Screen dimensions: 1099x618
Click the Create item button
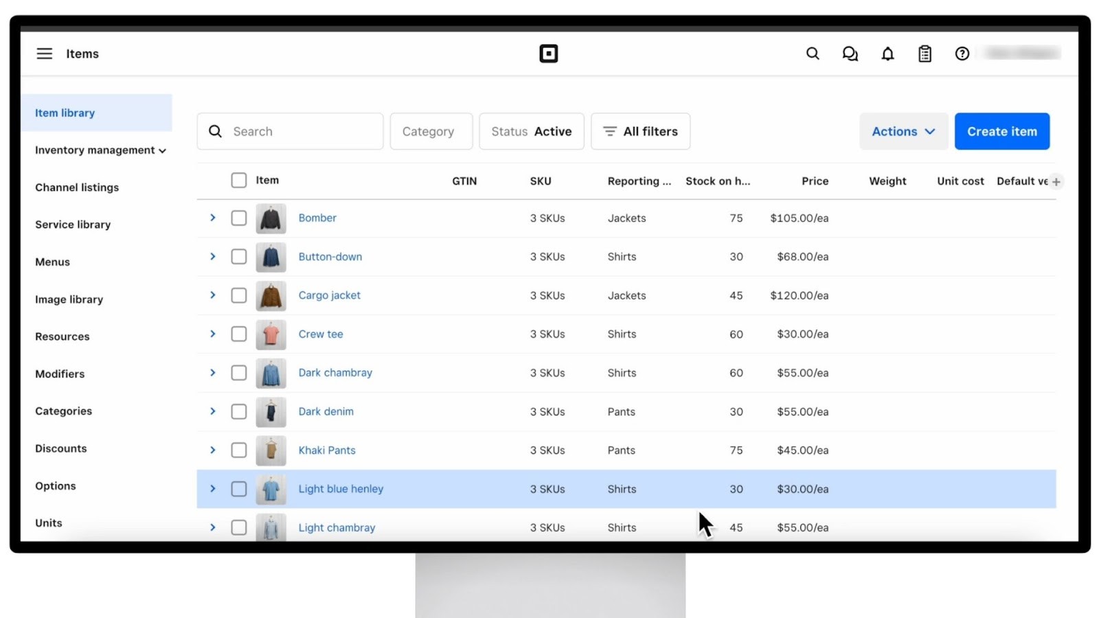(1001, 131)
